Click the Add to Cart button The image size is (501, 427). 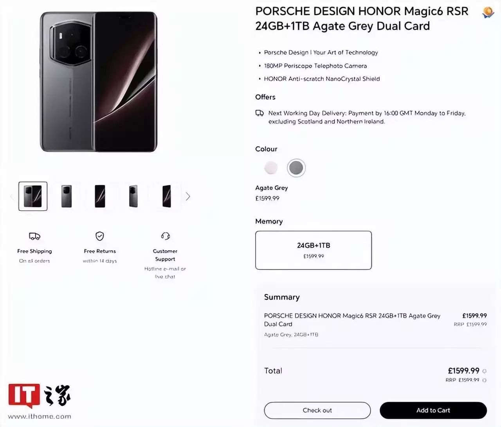(433, 411)
